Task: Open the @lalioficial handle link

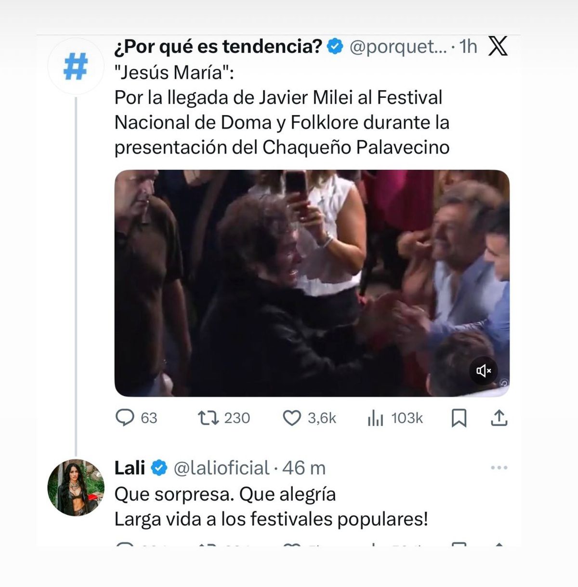Action: [221, 468]
